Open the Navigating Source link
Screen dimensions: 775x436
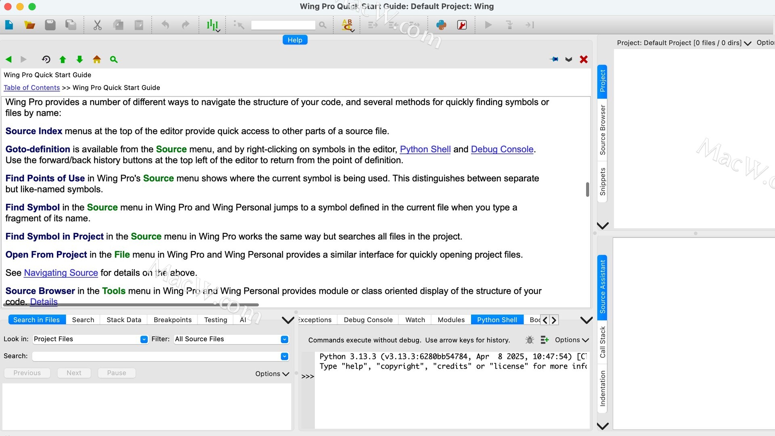click(x=61, y=273)
